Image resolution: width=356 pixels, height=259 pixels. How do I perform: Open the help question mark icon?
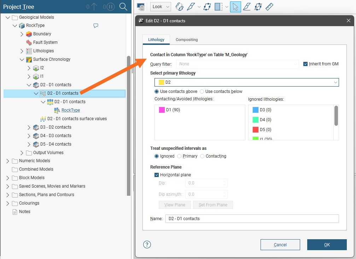[x=147, y=245]
